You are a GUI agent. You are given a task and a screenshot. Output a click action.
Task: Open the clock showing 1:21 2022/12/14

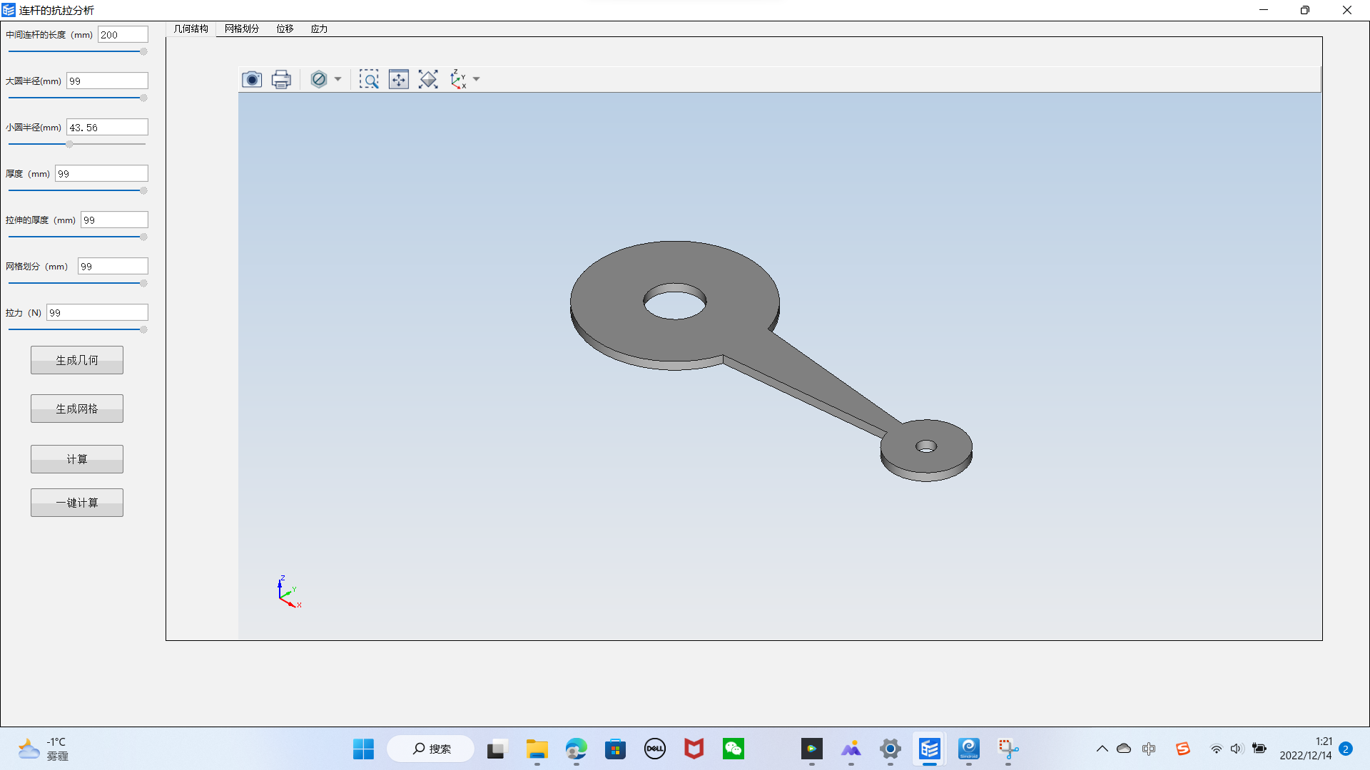(x=1306, y=749)
